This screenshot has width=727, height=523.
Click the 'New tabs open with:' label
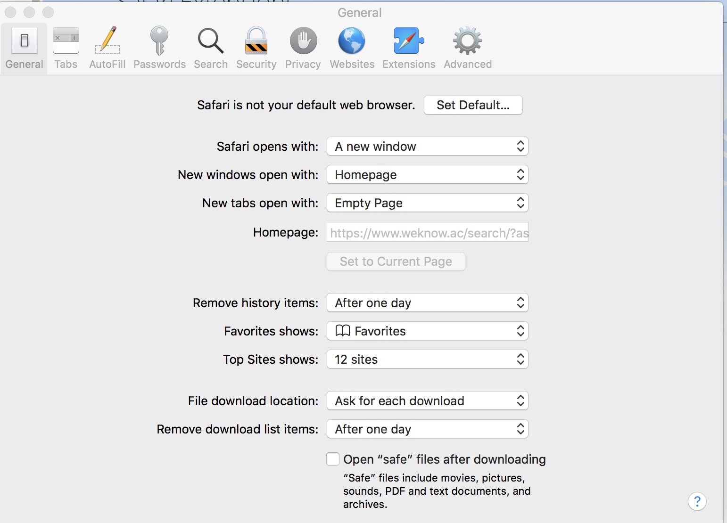[260, 203]
